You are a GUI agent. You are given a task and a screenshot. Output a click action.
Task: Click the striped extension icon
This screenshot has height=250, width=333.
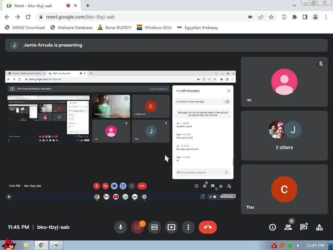[284, 17]
